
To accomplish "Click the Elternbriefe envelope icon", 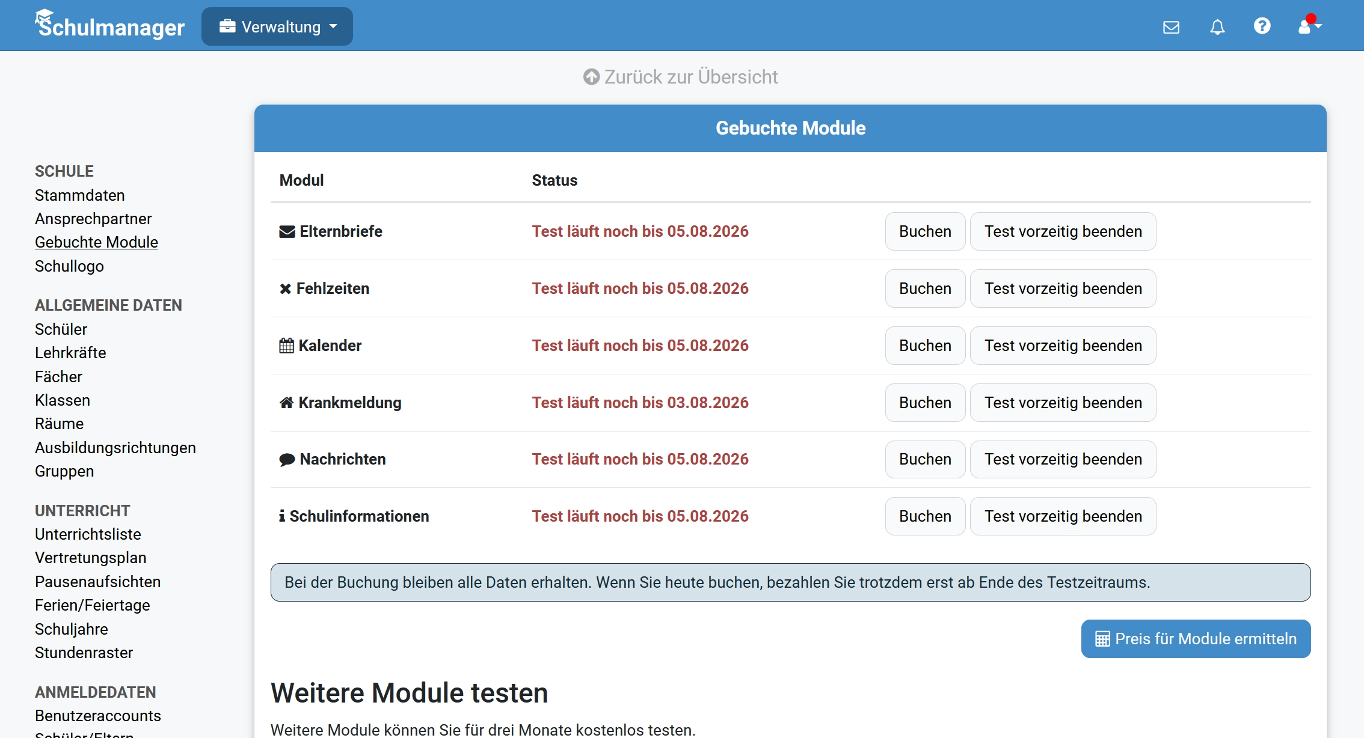I will (x=287, y=231).
